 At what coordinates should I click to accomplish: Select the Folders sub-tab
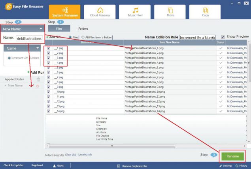(x=83, y=28)
